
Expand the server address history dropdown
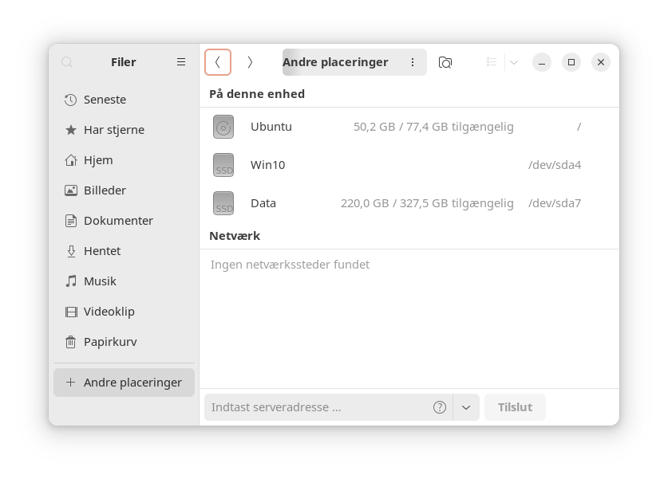point(466,407)
